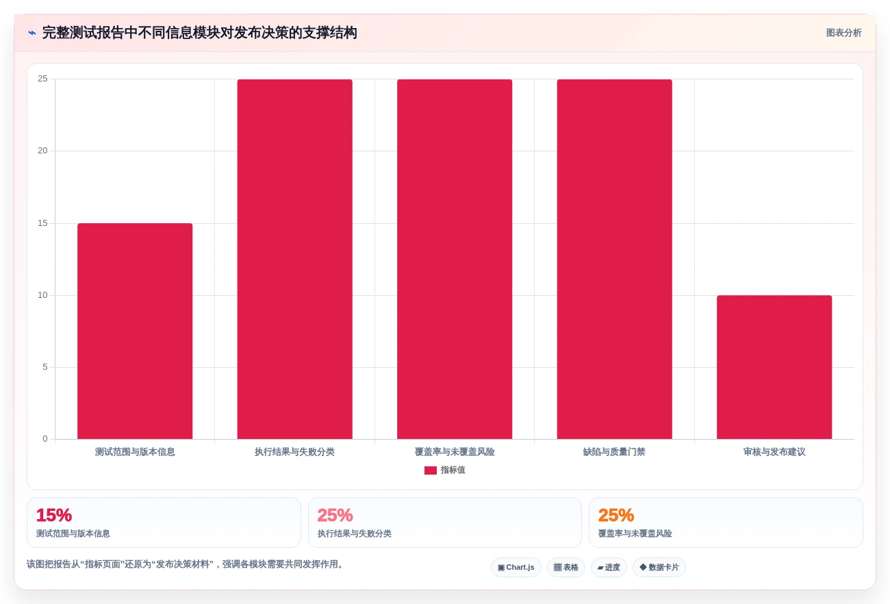Click the red 指标值 legend color box

pos(431,470)
